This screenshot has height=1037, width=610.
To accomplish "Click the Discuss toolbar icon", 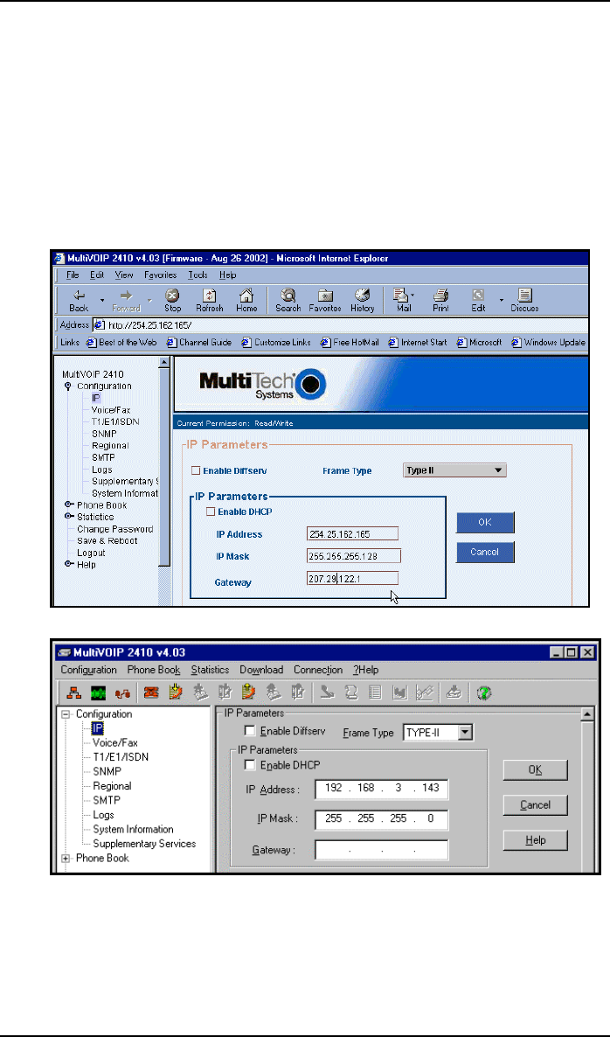I will click(x=524, y=300).
